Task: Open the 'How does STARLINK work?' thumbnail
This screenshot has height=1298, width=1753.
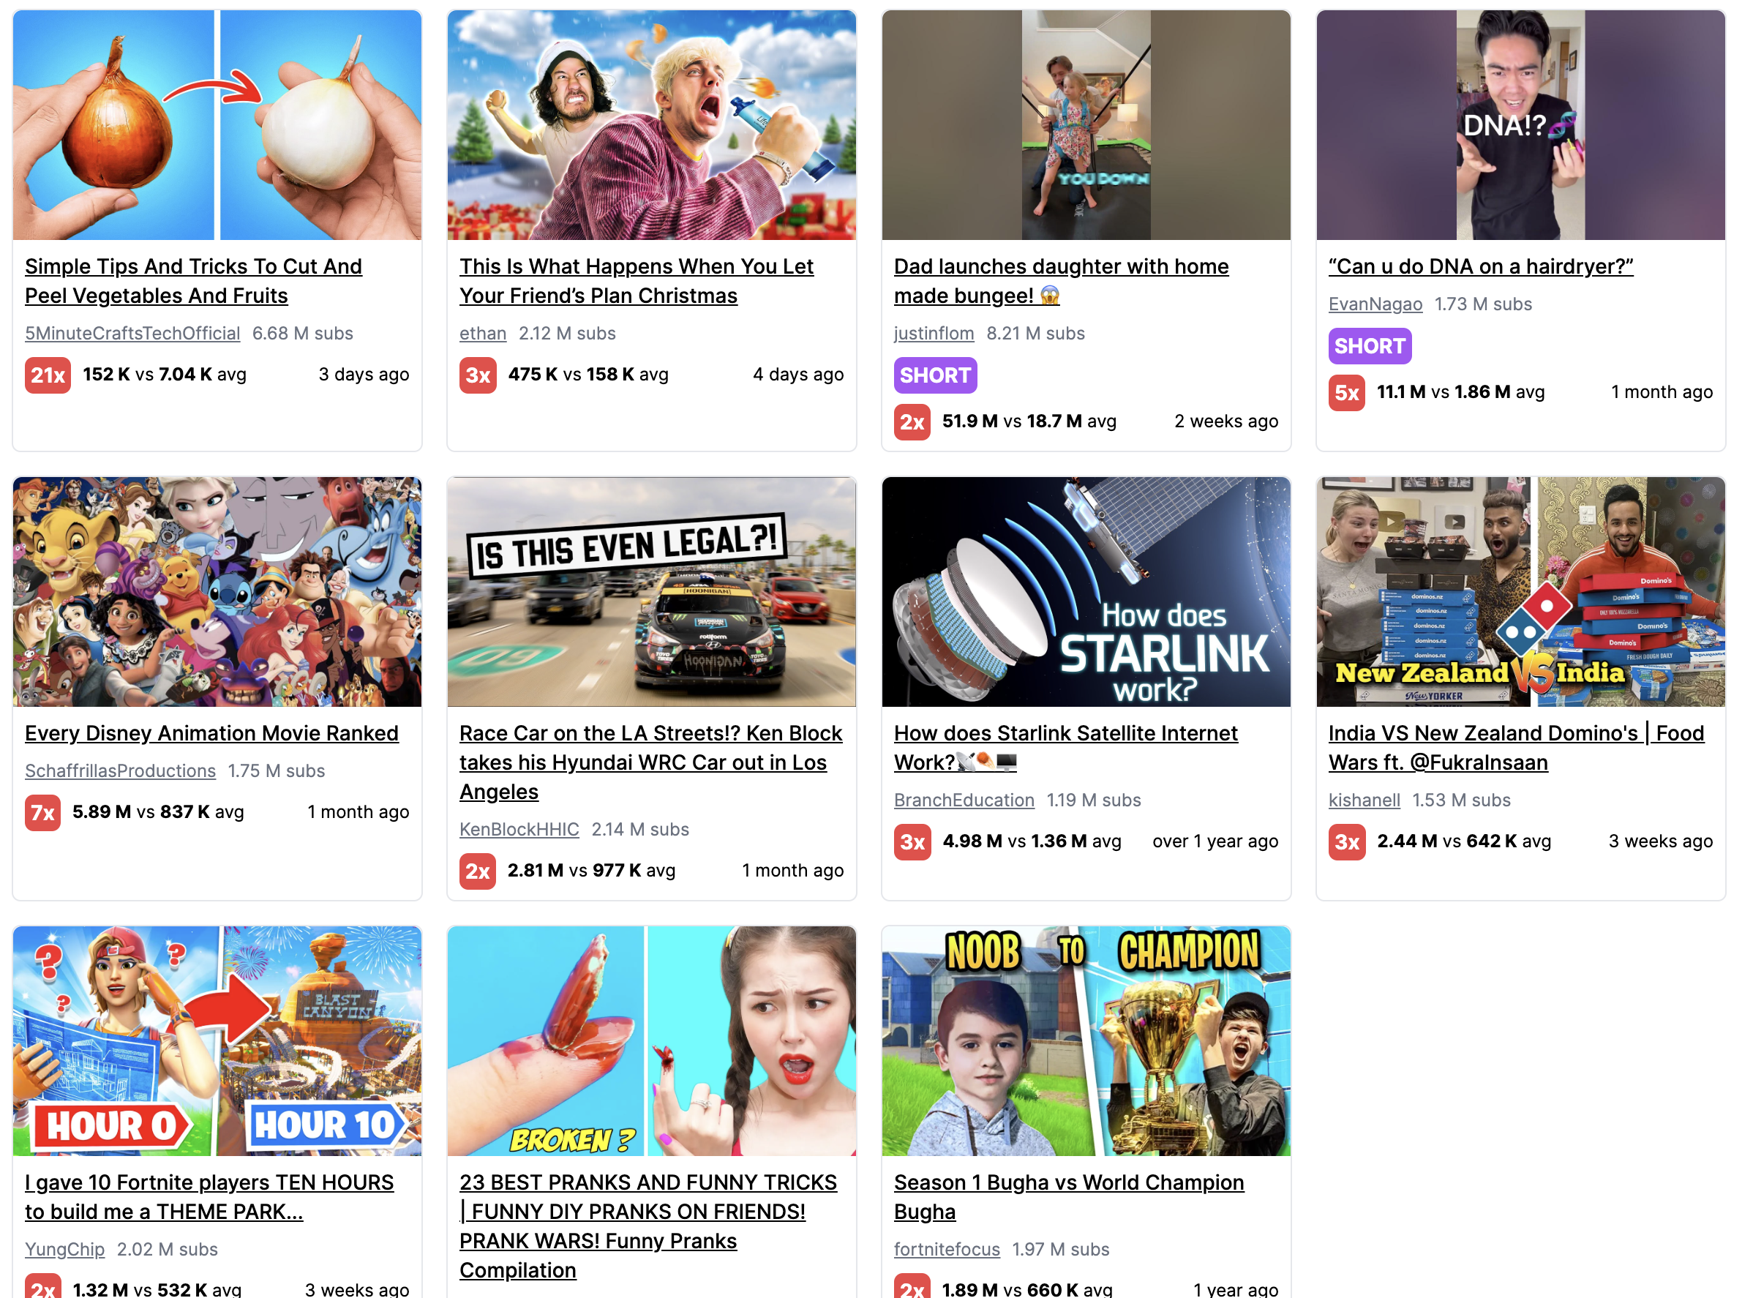Action: [1086, 592]
